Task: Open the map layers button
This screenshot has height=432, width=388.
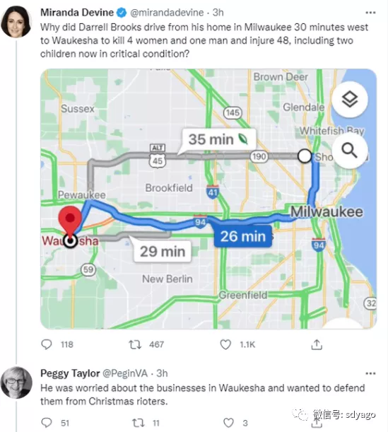Action: click(350, 99)
